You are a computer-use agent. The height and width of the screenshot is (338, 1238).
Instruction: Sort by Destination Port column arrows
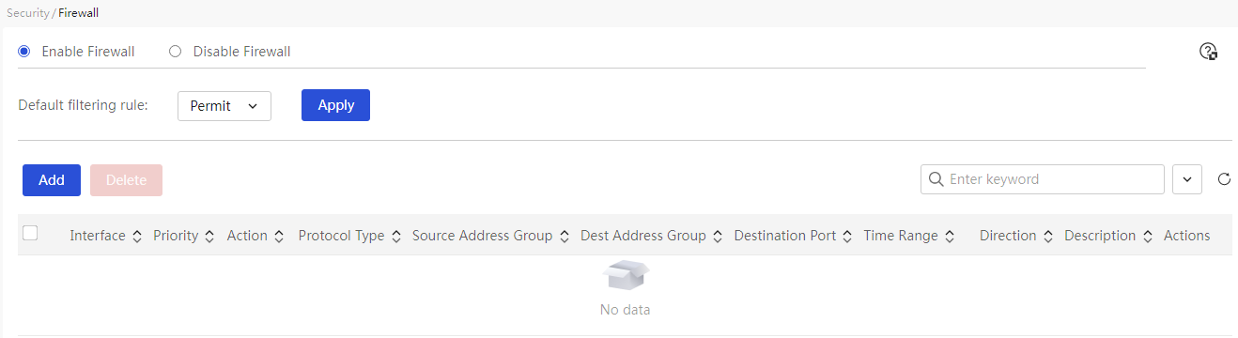pyautogui.click(x=847, y=237)
